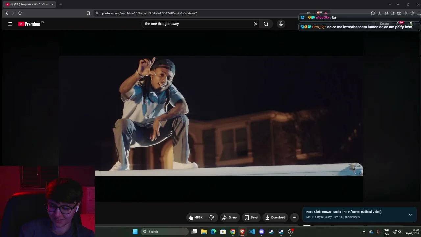Image resolution: width=421 pixels, height=237 pixels.
Task: Open the Brave Rewards triangle icon
Action: [x=326, y=13]
